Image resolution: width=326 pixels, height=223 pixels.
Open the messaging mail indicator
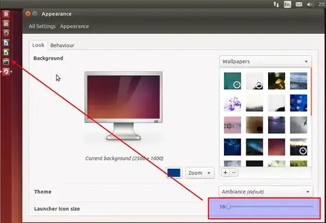[299, 4]
